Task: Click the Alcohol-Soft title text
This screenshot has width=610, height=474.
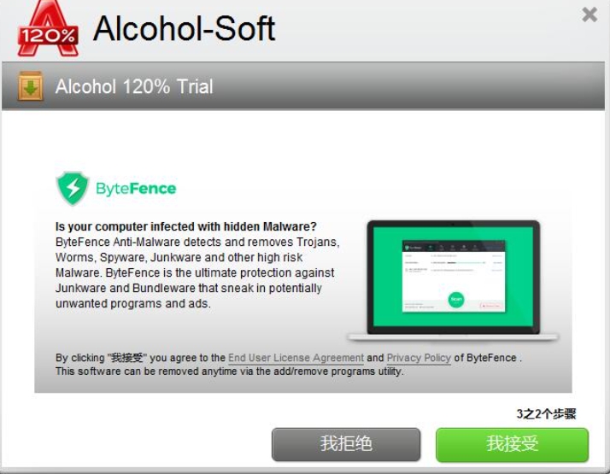Action: (x=185, y=29)
